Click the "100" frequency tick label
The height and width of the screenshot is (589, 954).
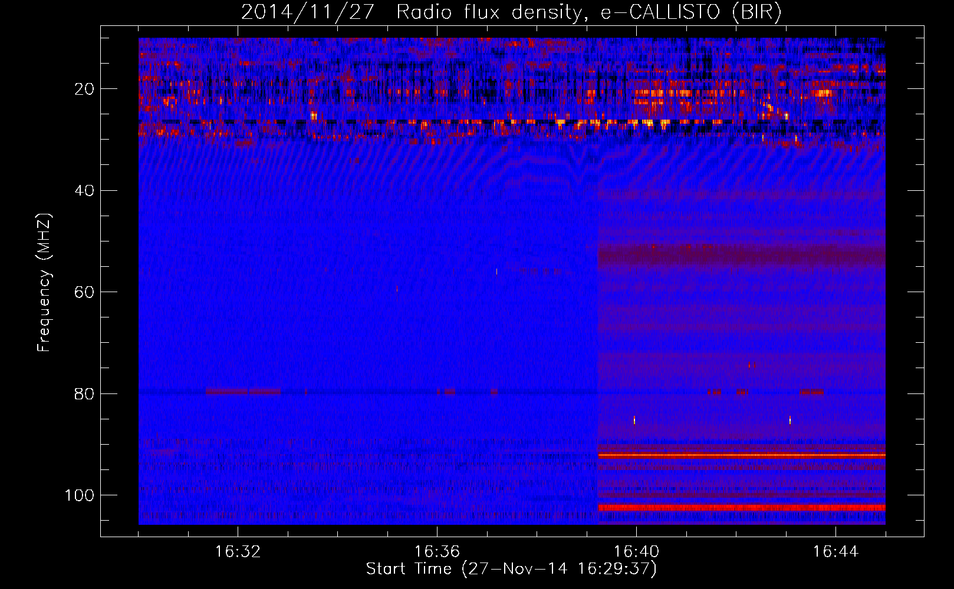click(x=80, y=495)
